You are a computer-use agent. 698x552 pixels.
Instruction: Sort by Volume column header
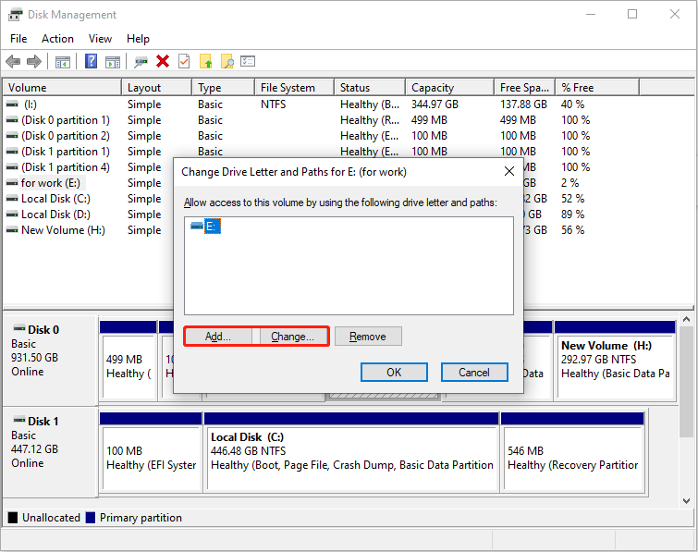62,88
